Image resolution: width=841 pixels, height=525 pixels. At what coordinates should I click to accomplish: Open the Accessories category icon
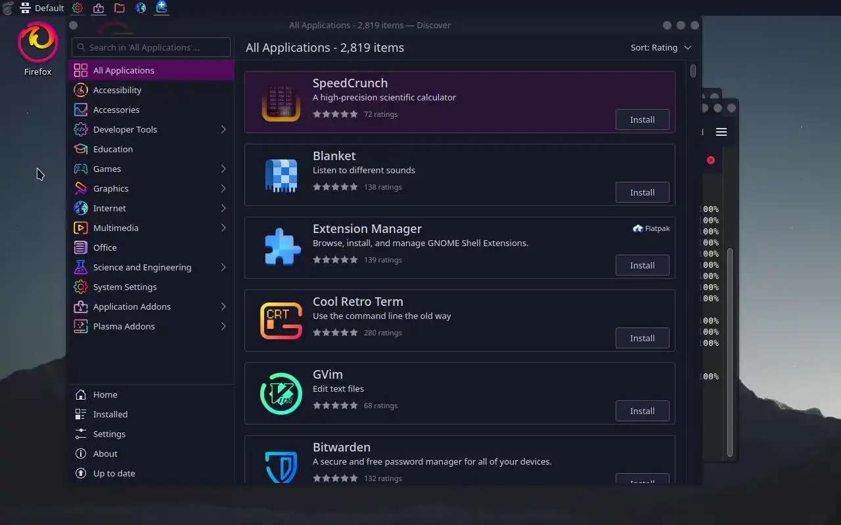(x=81, y=110)
